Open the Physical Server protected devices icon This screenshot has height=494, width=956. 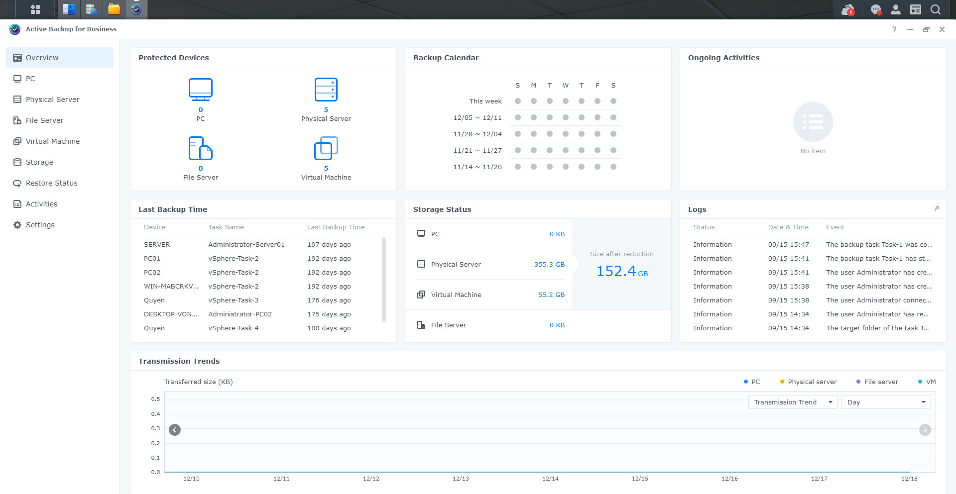(x=326, y=90)
